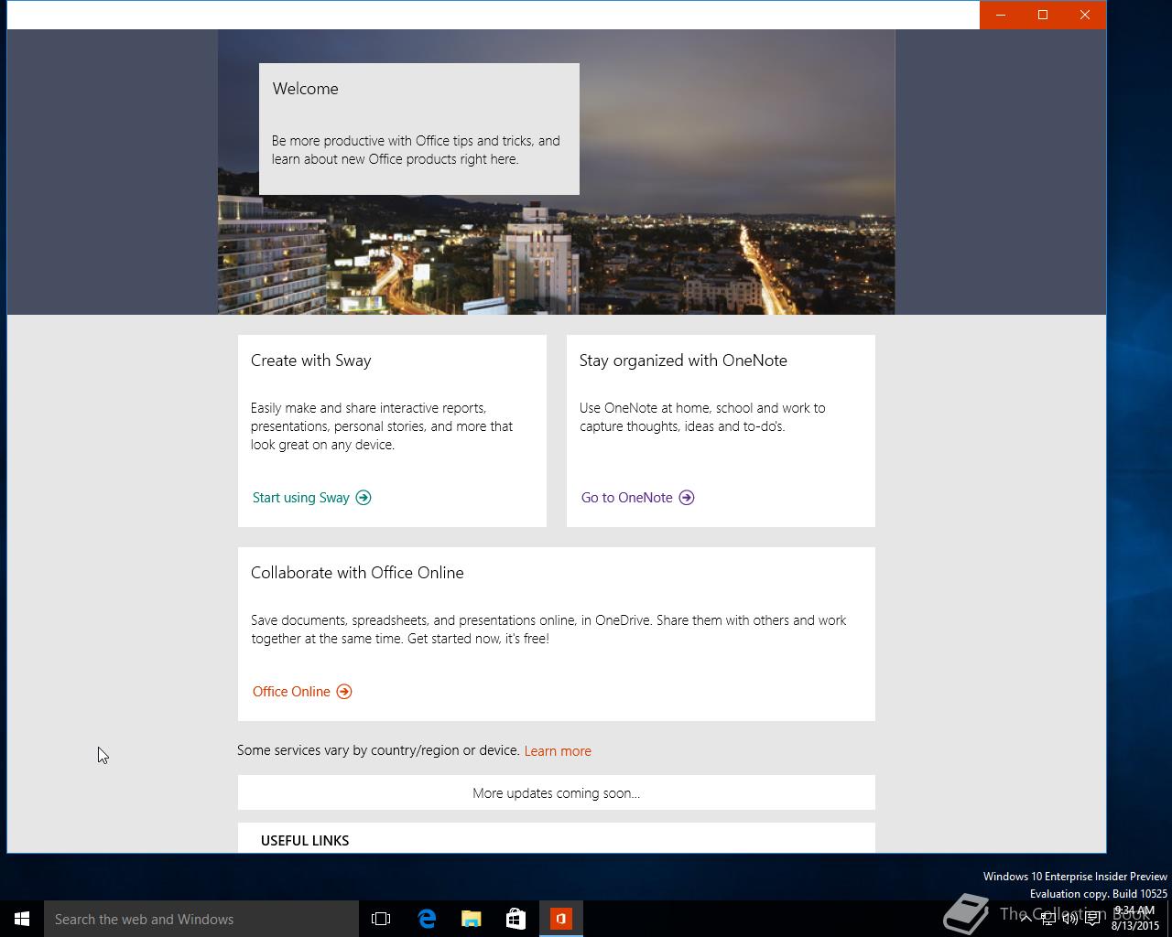Focus the Search the web and Windows box

coord(201,919)
